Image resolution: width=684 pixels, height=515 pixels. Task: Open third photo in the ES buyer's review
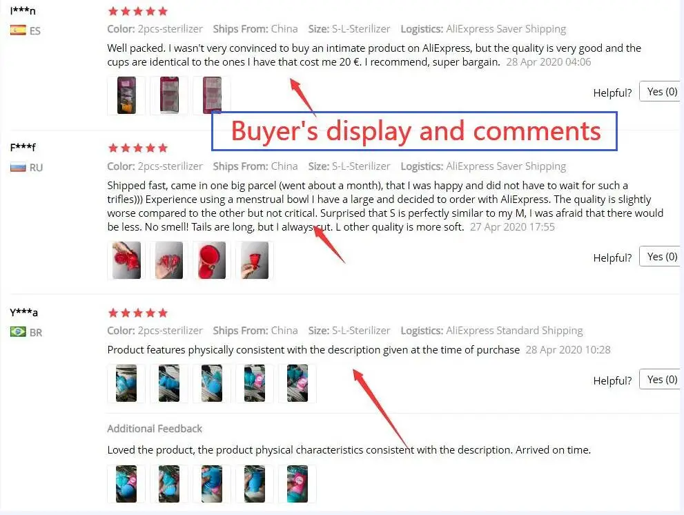point(212,95)
